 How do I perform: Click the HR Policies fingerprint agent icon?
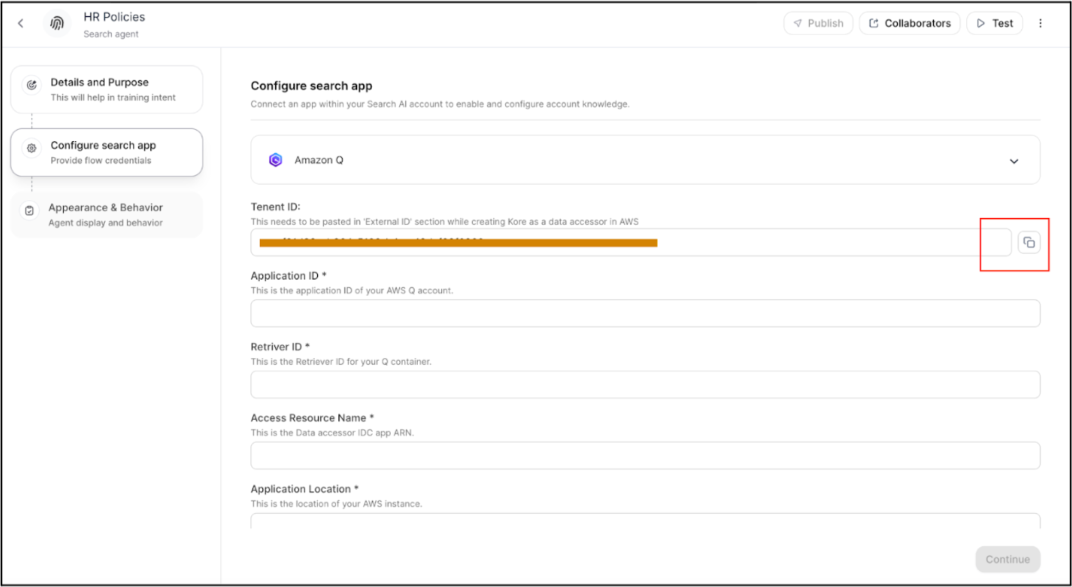pos(57,23)
